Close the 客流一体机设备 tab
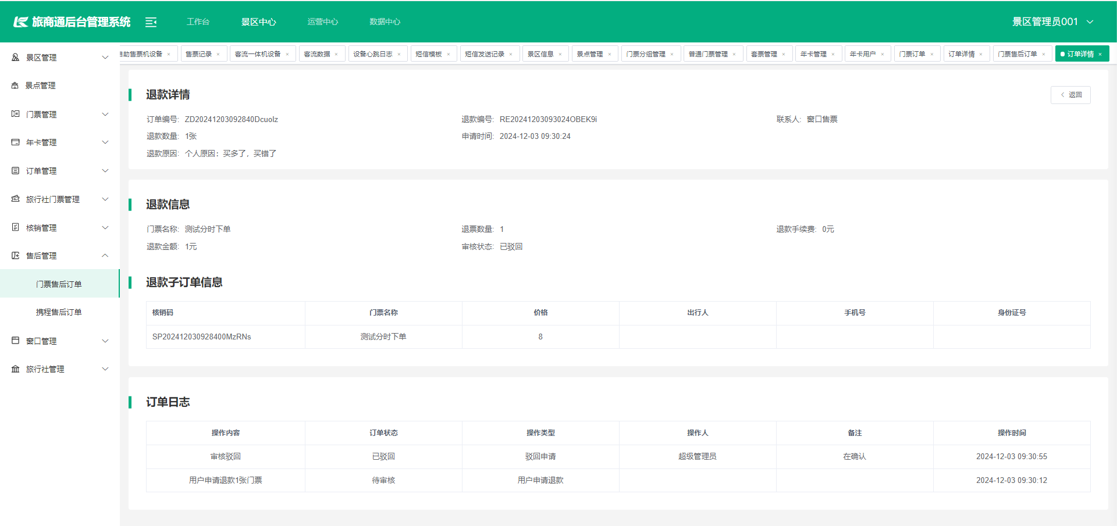The height and width of the screenshot is (526, 1117). (x=287, y=54)
